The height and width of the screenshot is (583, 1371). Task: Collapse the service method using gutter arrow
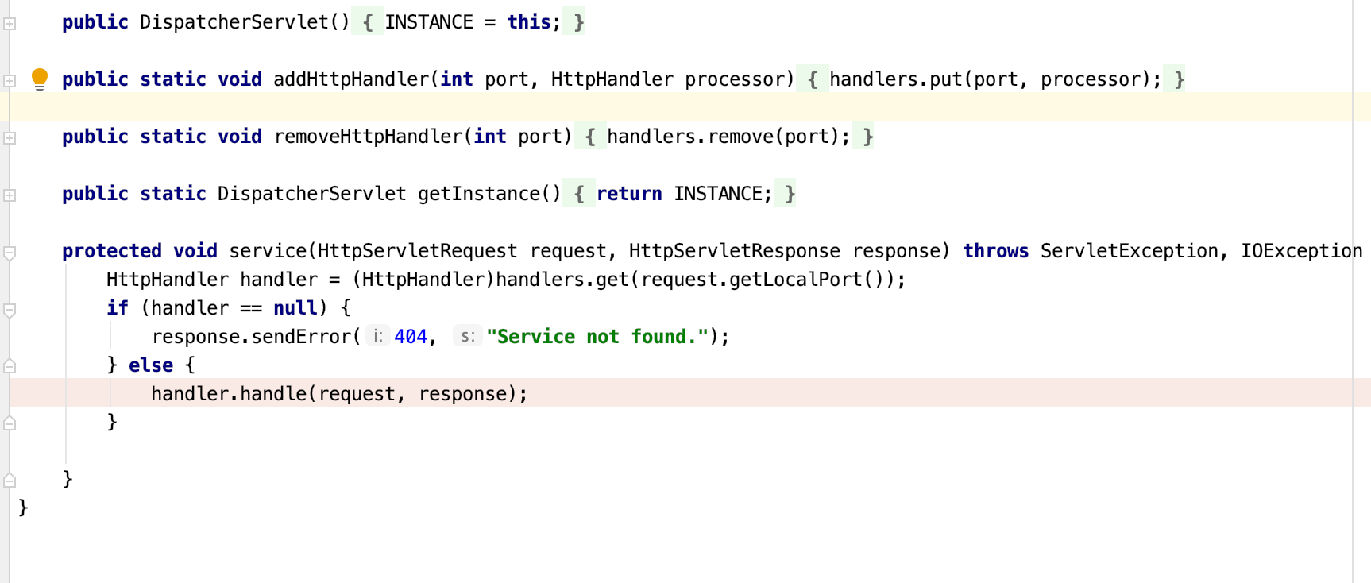coord(10,253)
